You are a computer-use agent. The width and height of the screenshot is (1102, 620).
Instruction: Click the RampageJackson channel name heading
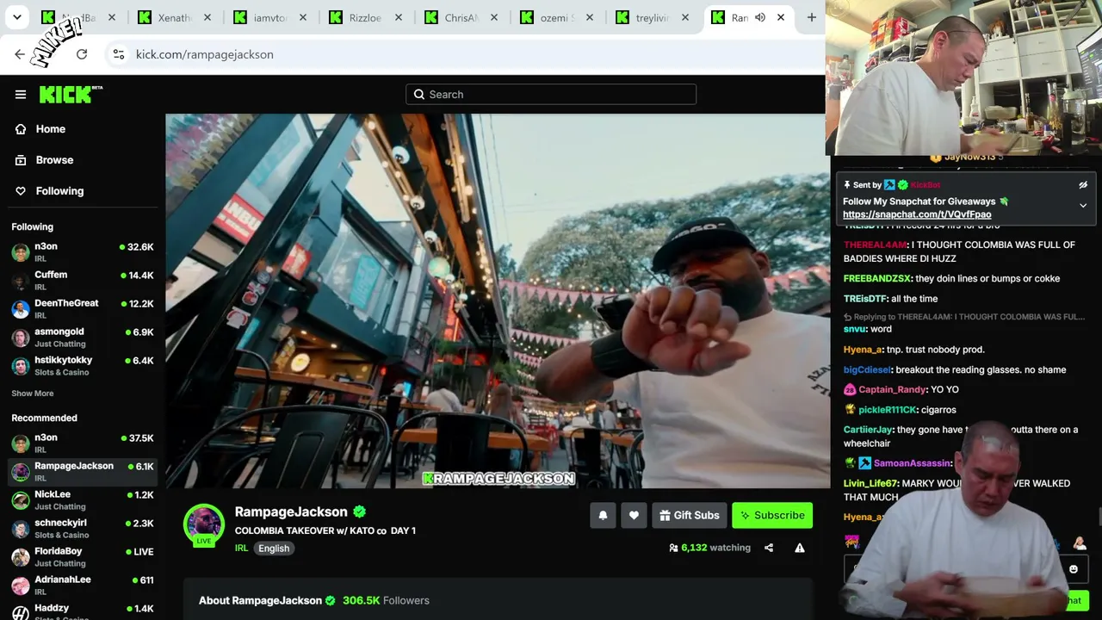[x=291, y=512]
